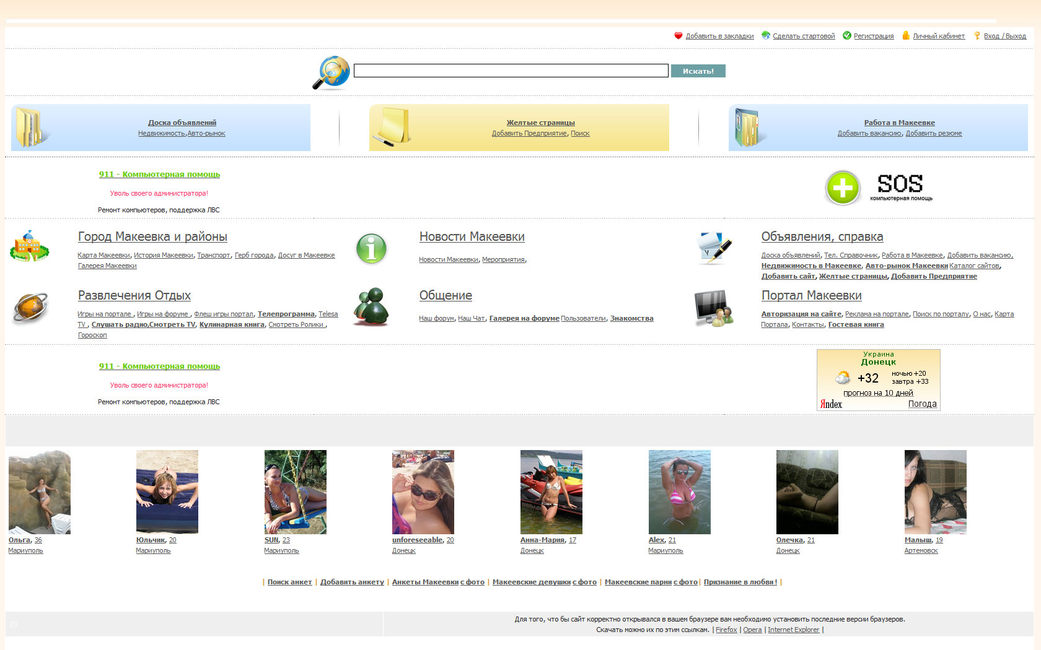Image resolution: width=1041 pixels, height=650 pixels.
Task: Add site via Добавить в закладки
Action: [719, 36]
